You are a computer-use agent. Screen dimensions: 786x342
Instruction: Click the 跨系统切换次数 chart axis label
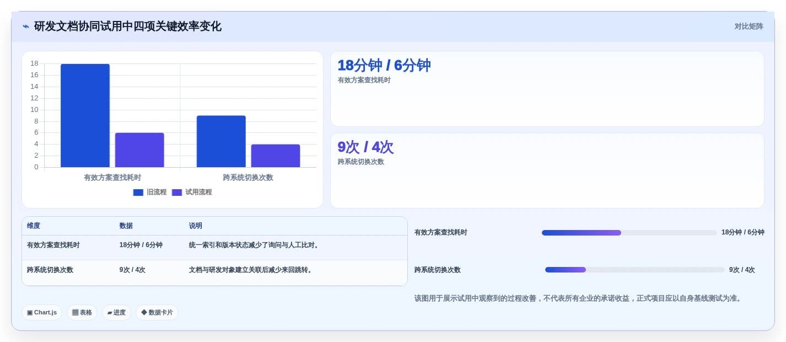(x=248, y=178)
